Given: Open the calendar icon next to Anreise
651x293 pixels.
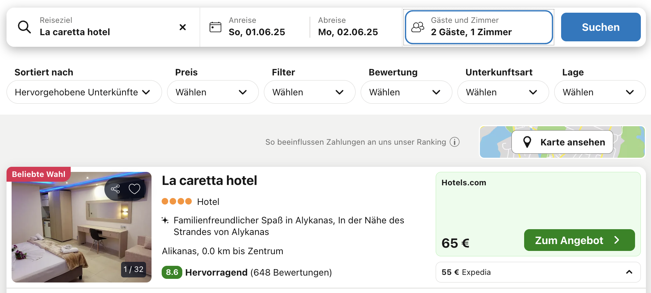Looking at the screenshot, I should tap(215, 27).
